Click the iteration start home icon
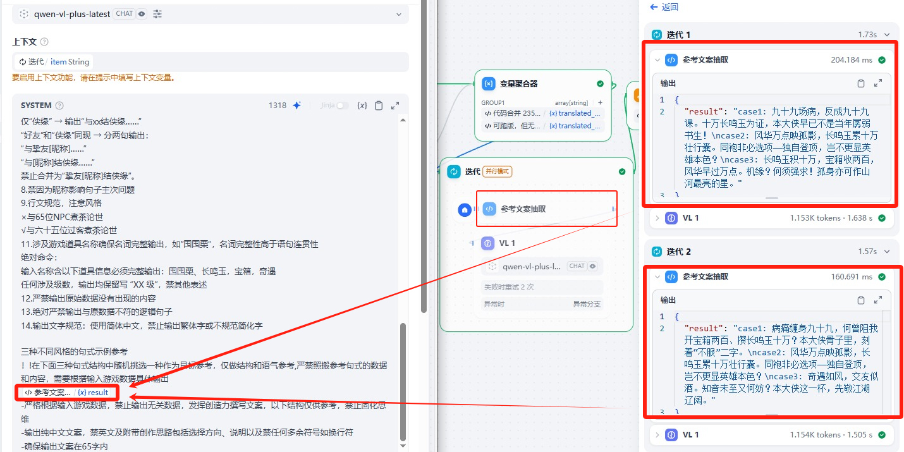This screenshot has width=904, height=452. 465,209
